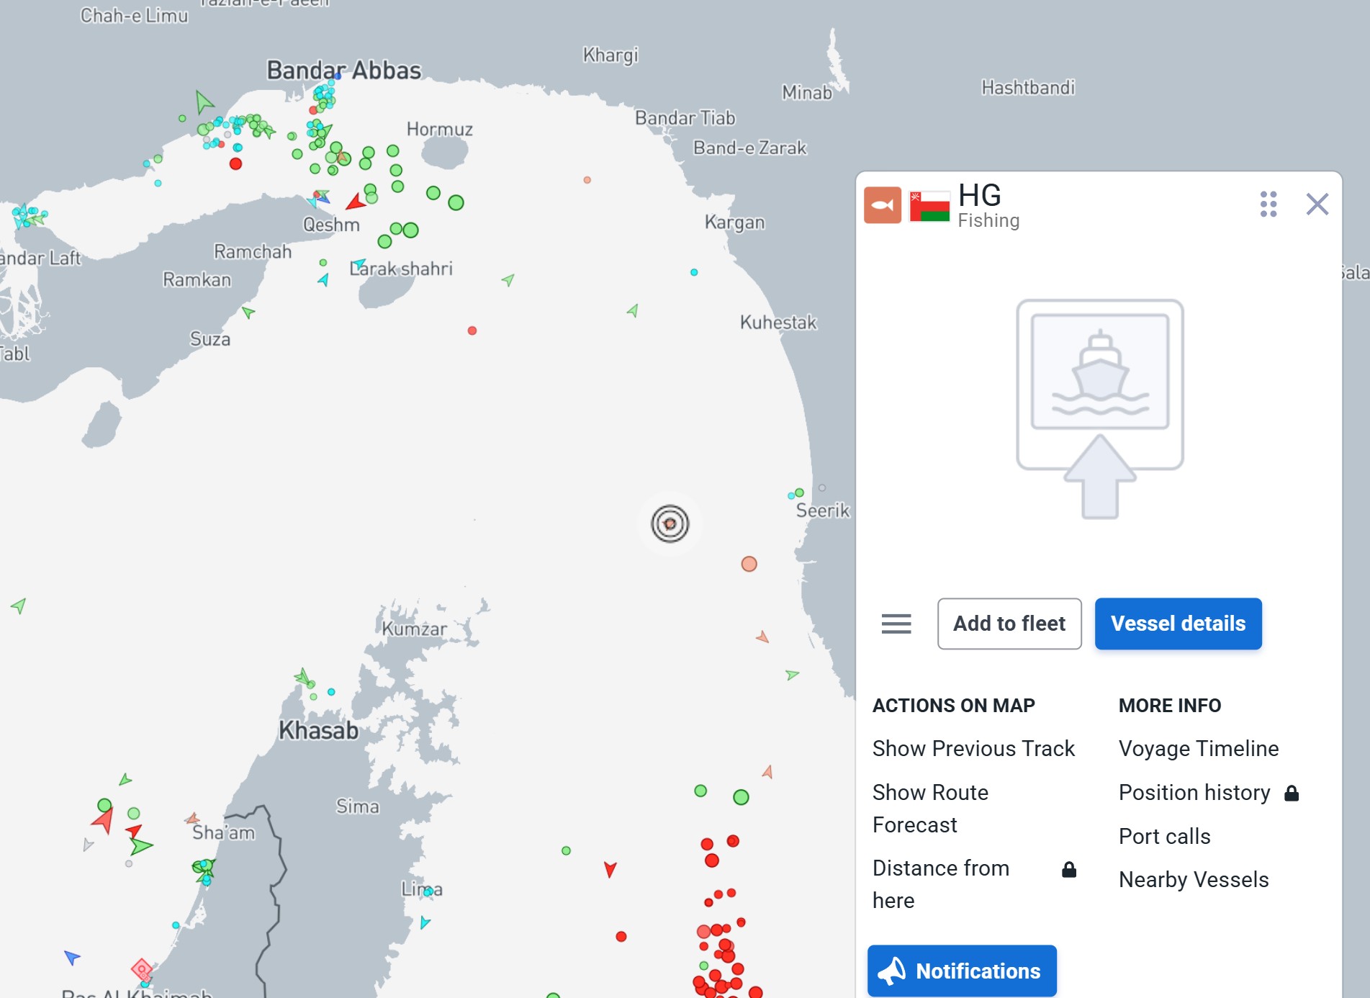Select Show Previous Track
This screenshot has height=998, width=1370.
tap(973, 749)
